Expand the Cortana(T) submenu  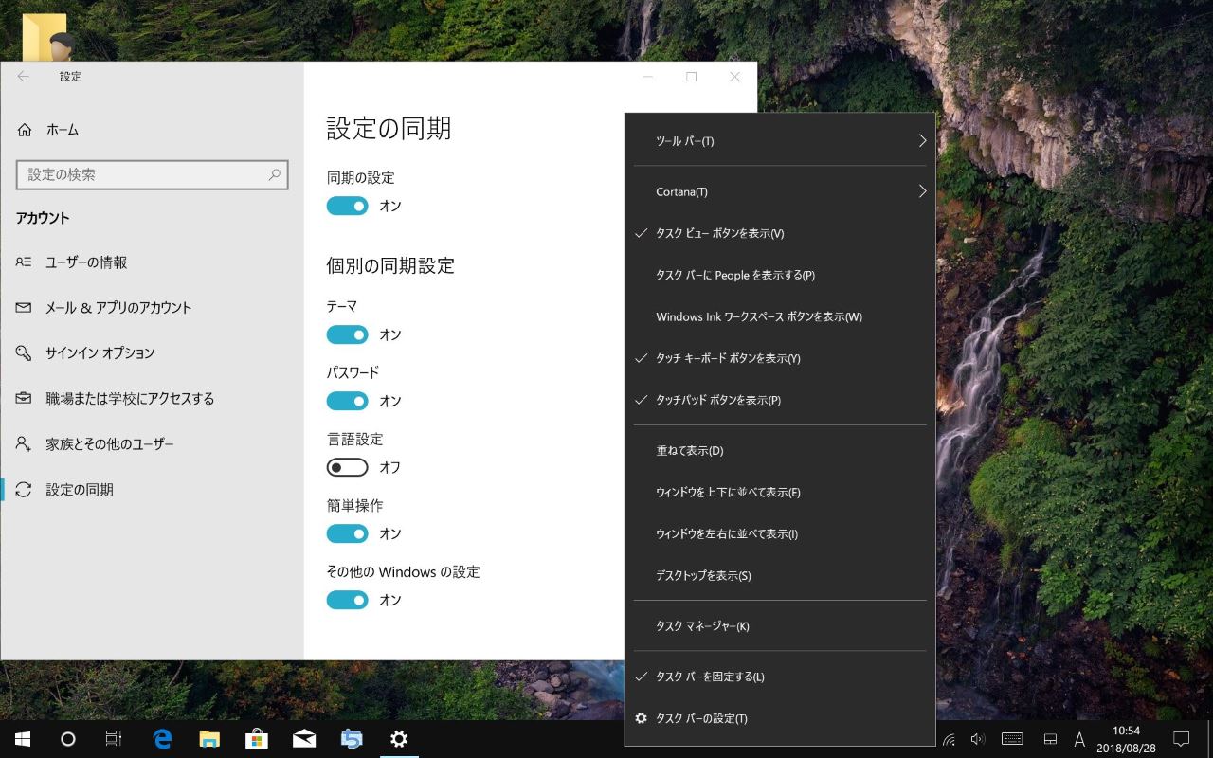click(x=780, y=192)
